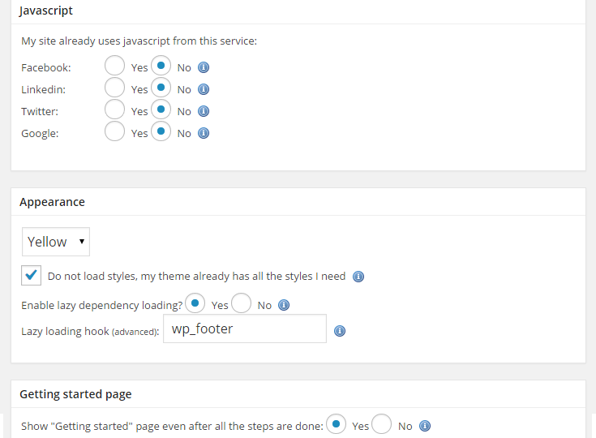
Task: Uncheck Do not load styles checkbox
Action: tap(31, 275)
